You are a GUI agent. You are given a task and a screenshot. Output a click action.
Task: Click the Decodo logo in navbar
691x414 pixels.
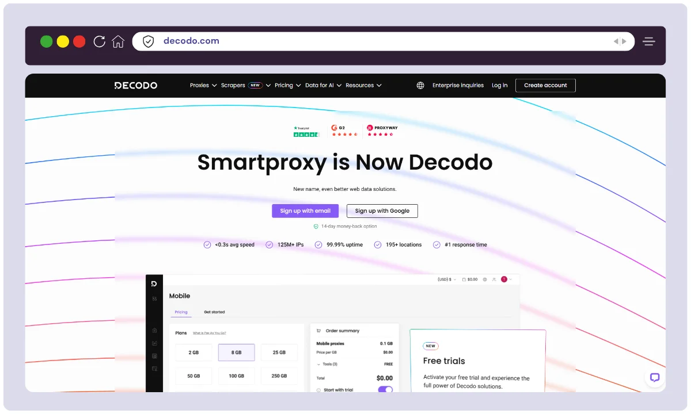136,85
